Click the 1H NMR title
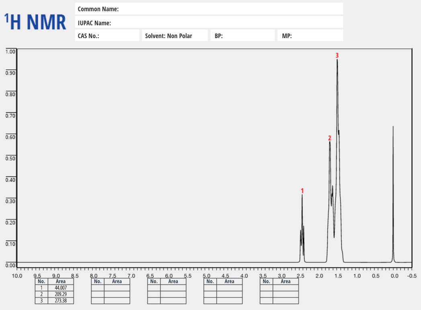 click(35, 22)
